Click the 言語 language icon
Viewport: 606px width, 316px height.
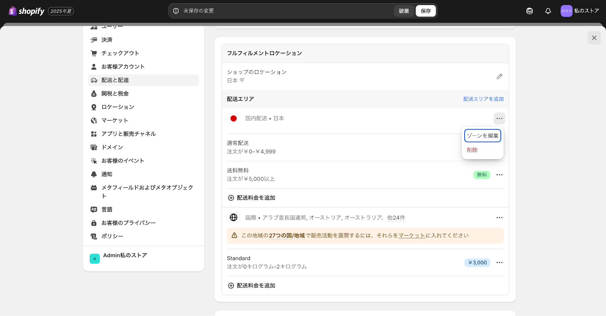[x=94, y=209]
